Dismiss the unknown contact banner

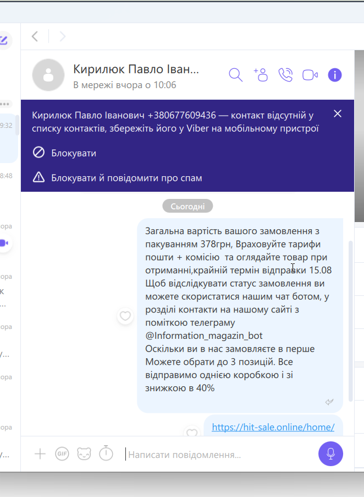click(x=338, y=114)
